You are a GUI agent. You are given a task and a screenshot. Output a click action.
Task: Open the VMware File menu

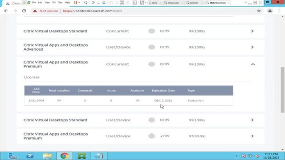point(34,3)
